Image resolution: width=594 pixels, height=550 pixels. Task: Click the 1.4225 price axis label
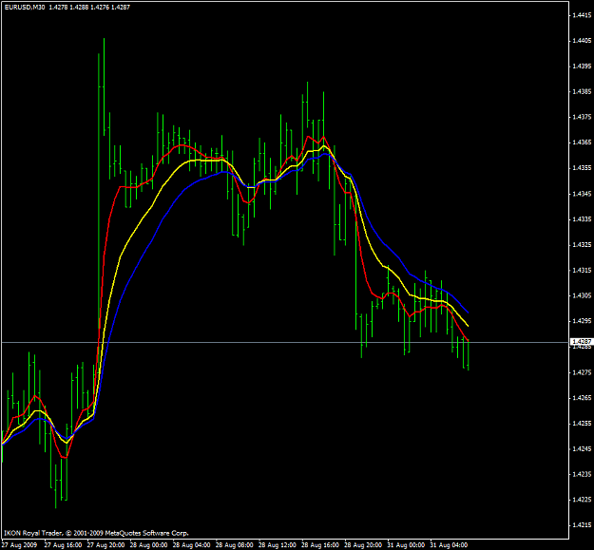(x=582, y=500)
